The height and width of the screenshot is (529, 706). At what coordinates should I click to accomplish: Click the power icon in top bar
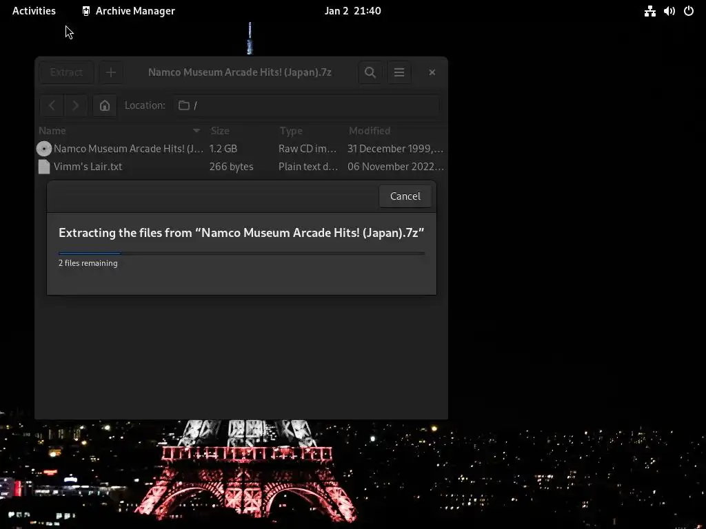689,11
